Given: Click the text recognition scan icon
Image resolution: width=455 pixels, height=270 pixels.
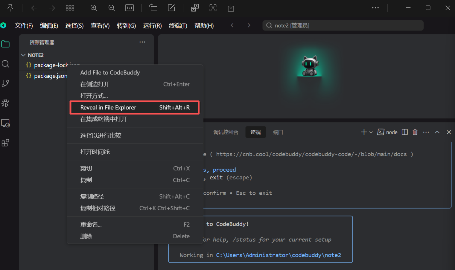Looking at the screenshot, I should 213,8.
